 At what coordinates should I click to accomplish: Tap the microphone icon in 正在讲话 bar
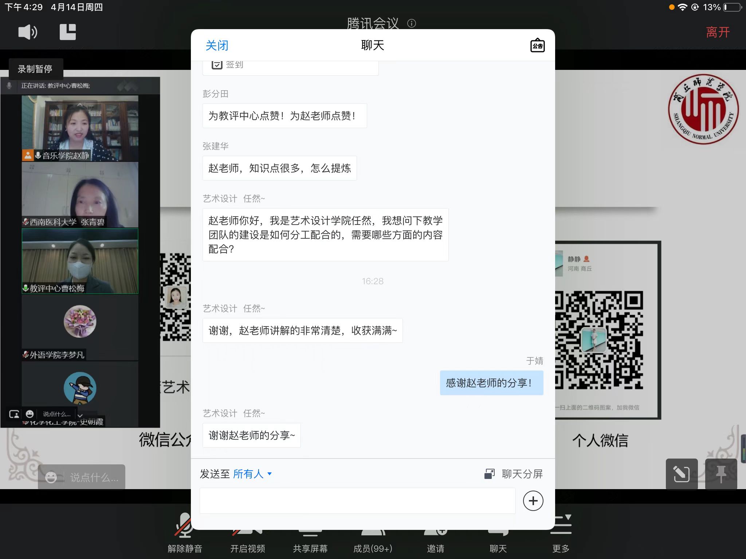coord(9,86)
